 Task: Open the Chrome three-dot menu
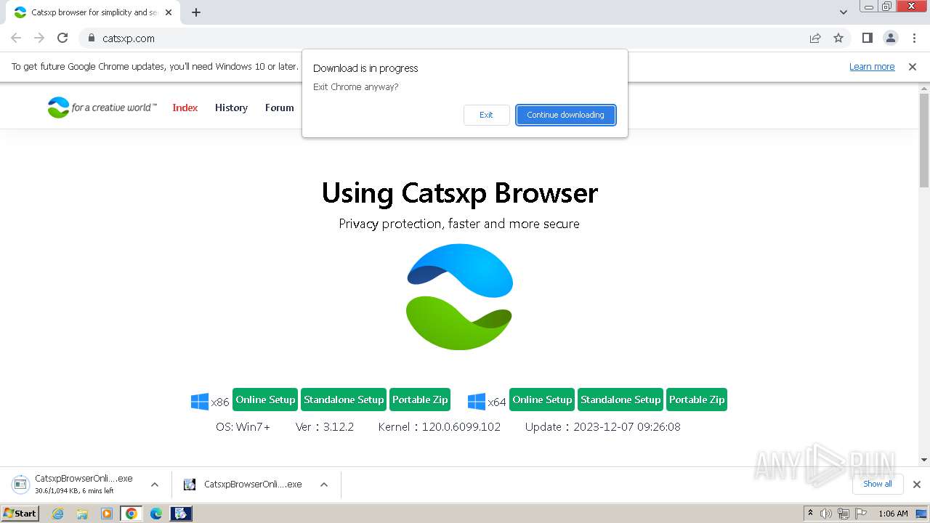click(x=914, y=38)
